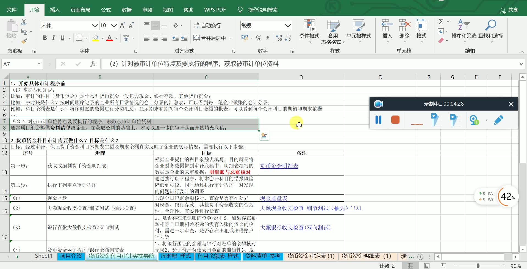Click the formula bar input
Image resolution: width=527 pixels, height=269 pixels.
309,64
